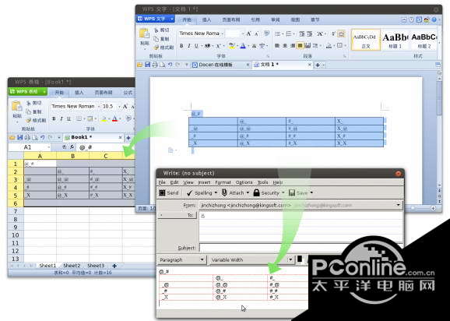
Task: Switch to the 插入 tab in WPS Writer
Action: (x=206, y=19)
